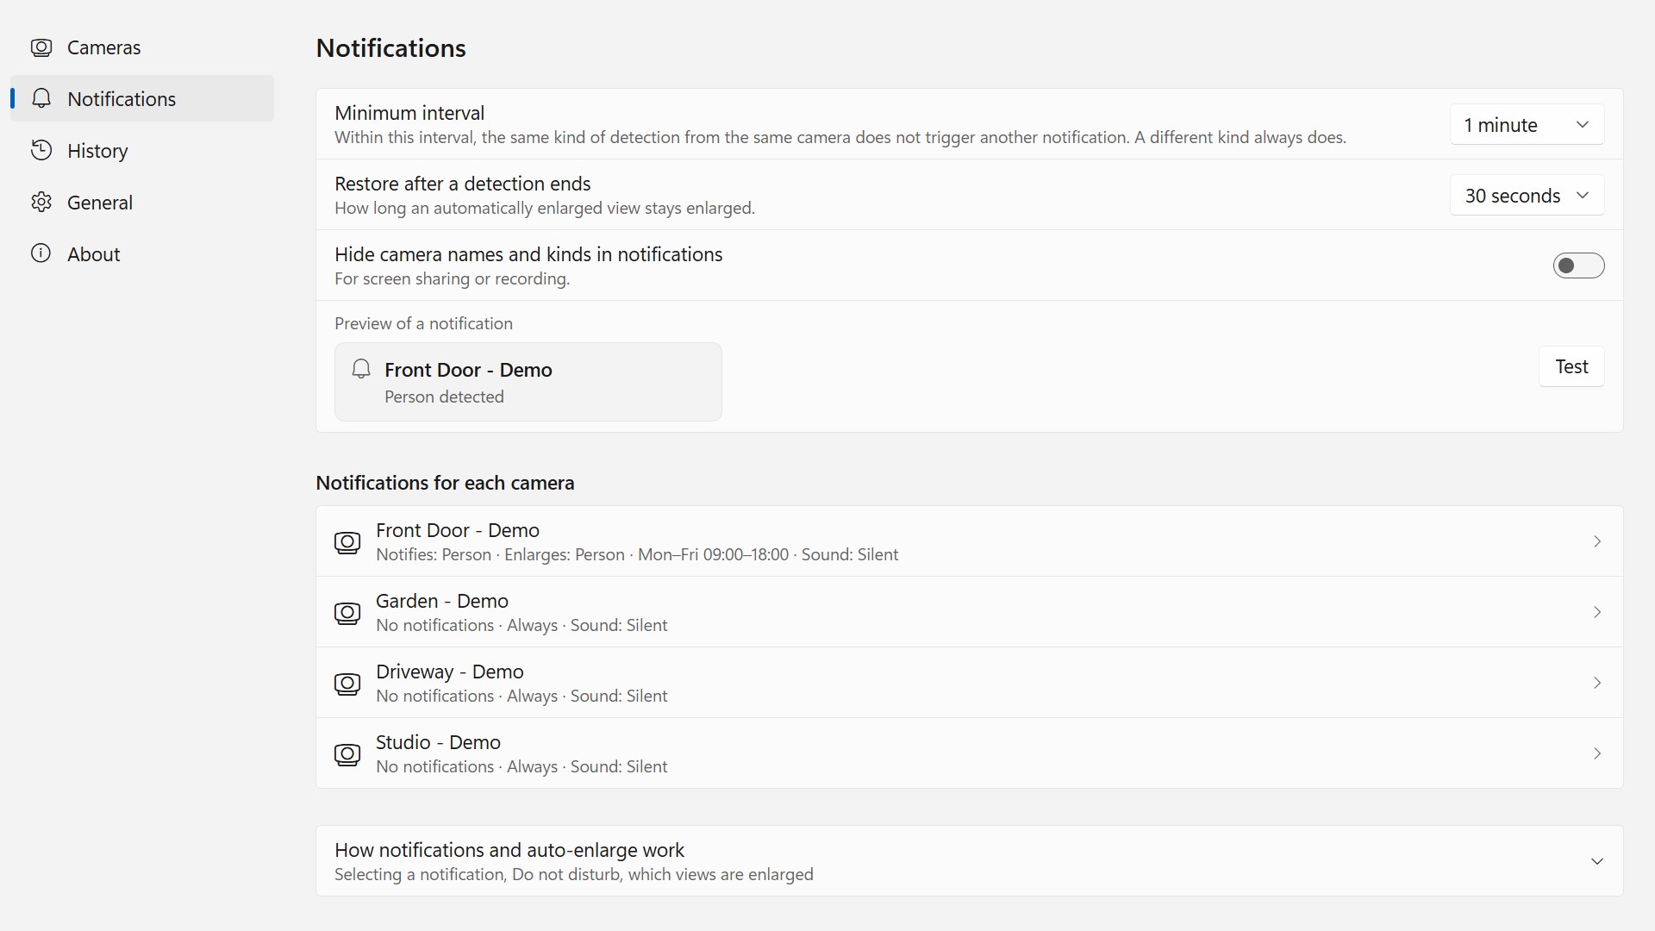Click the Front Door - Demo preview card
Image resolution: width=1655 pixels, height=931 pixels.
[x=528, y=382]
